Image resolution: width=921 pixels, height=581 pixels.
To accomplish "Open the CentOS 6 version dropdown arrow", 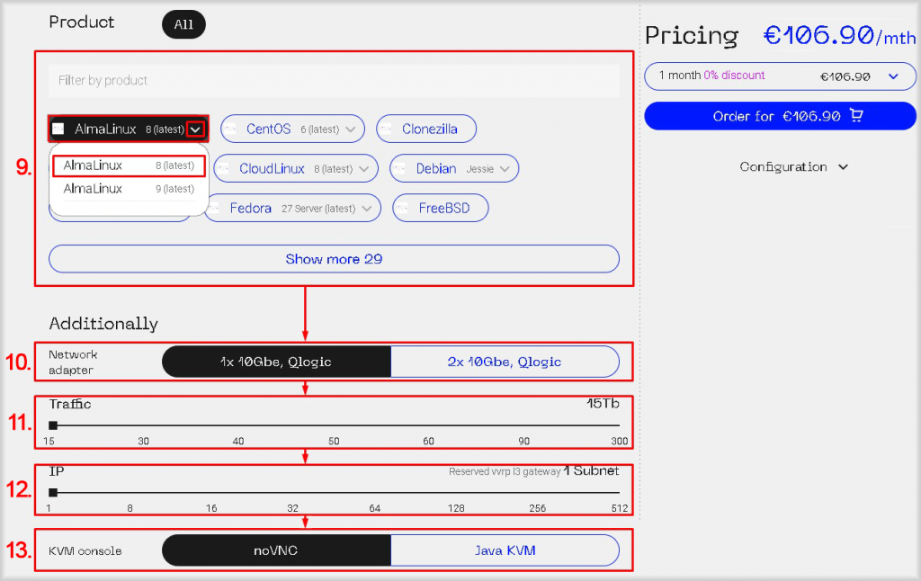I will tap(351, 130).
